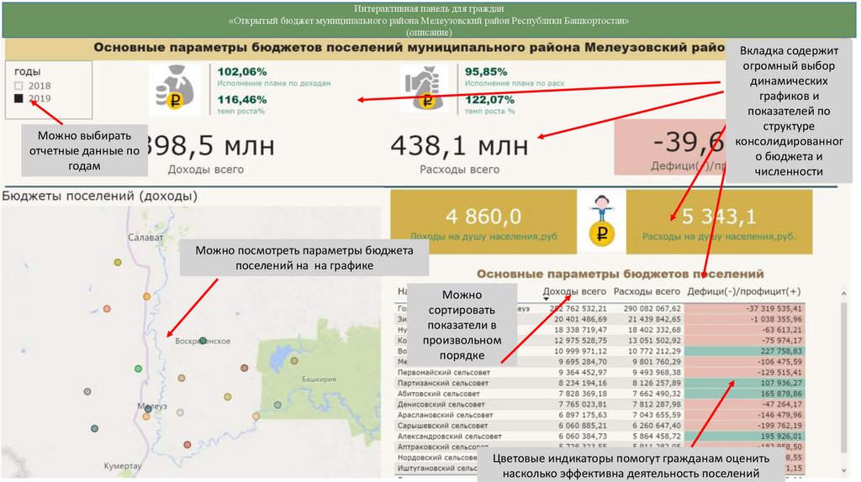Click the green surplus cell 195 926,01
This screenshot has width=861, height=482.
tap(745, 437)
